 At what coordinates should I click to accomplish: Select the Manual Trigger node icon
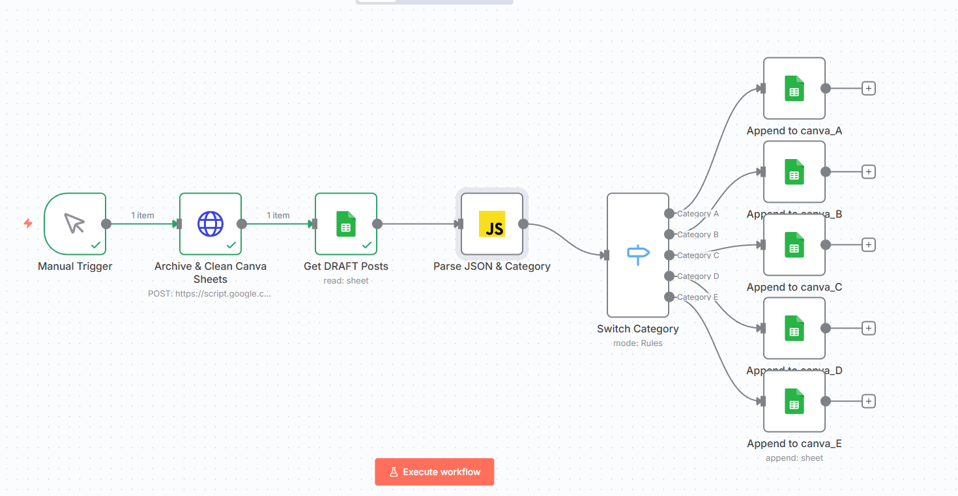75,224
